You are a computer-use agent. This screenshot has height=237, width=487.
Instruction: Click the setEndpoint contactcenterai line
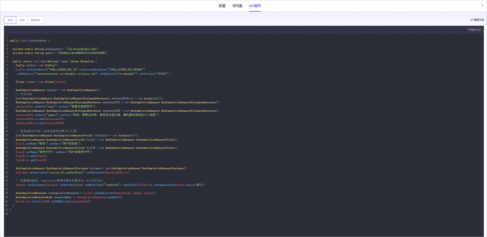pyautogui.click(x=93, y=74)
